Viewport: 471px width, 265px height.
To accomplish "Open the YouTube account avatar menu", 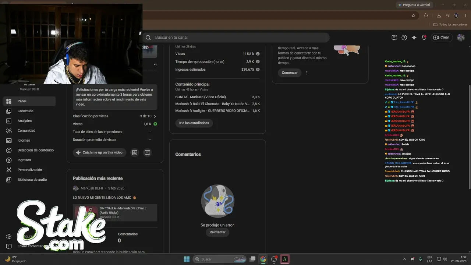I will 461,38.
